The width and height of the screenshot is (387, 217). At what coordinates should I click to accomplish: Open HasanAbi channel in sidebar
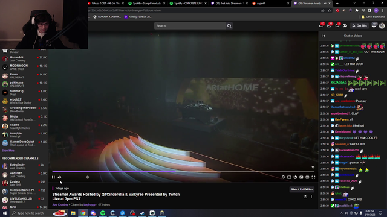pyautogui.click(x=24, y=59)
